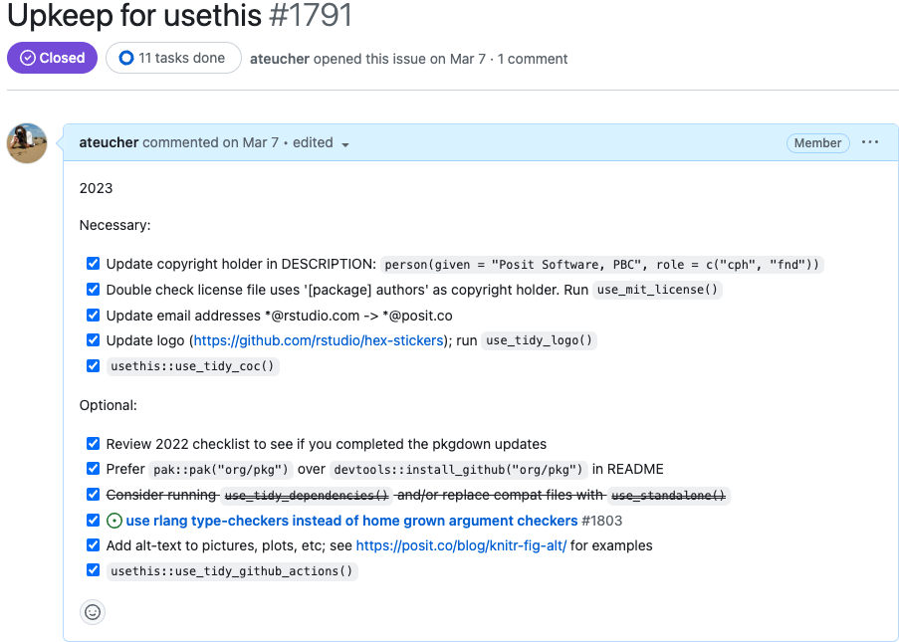Open the hex-stickers repository link
This screenshot has width=899, height=642.
click(x=318, y=339)
